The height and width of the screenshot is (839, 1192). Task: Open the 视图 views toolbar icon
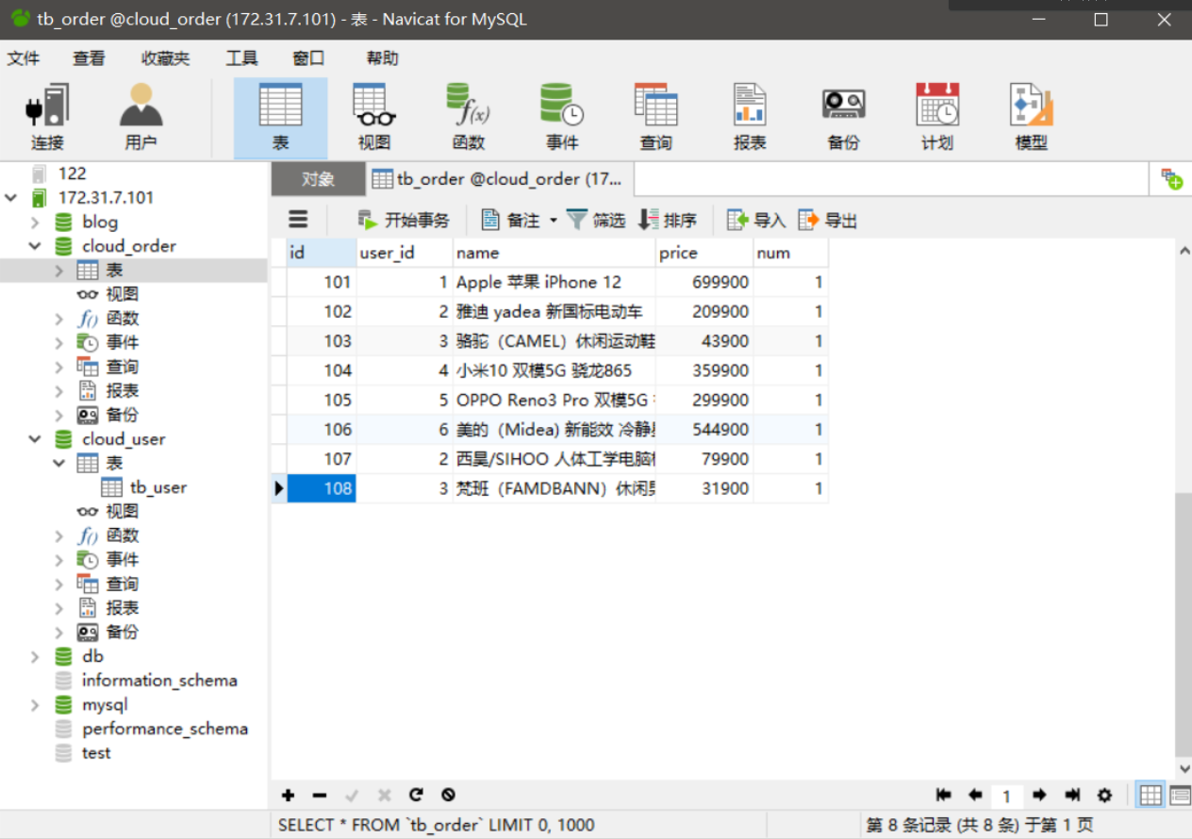(x=374, y=118)
